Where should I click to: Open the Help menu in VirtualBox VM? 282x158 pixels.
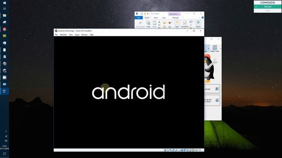92,35
